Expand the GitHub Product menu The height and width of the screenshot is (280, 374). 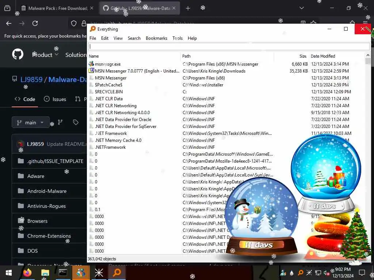(x=45, y=55)
